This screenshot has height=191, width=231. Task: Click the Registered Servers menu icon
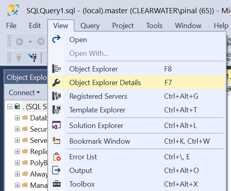tap(56, 96)
